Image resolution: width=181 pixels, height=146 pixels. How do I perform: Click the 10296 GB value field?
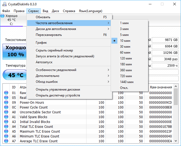tap(165, 53)
